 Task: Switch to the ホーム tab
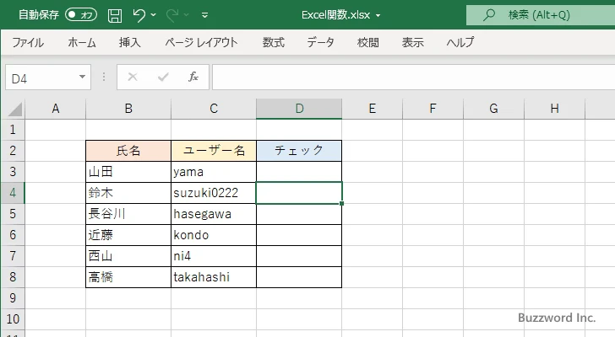point(82,42)
